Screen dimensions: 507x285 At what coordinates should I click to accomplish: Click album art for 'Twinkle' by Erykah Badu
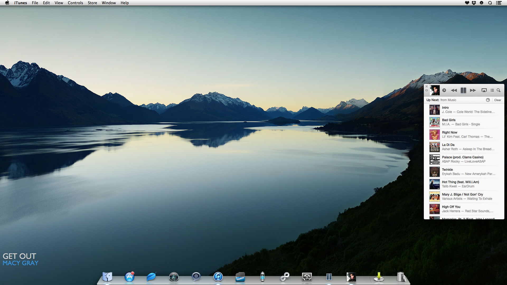click(x=435, y=172)
